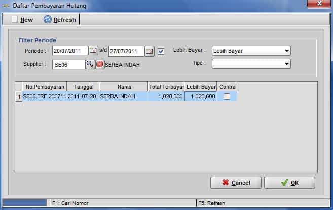Viewport: 333px width, 210px height.
Task: Click the New toolbar button
Action: (x=22, y=20)
